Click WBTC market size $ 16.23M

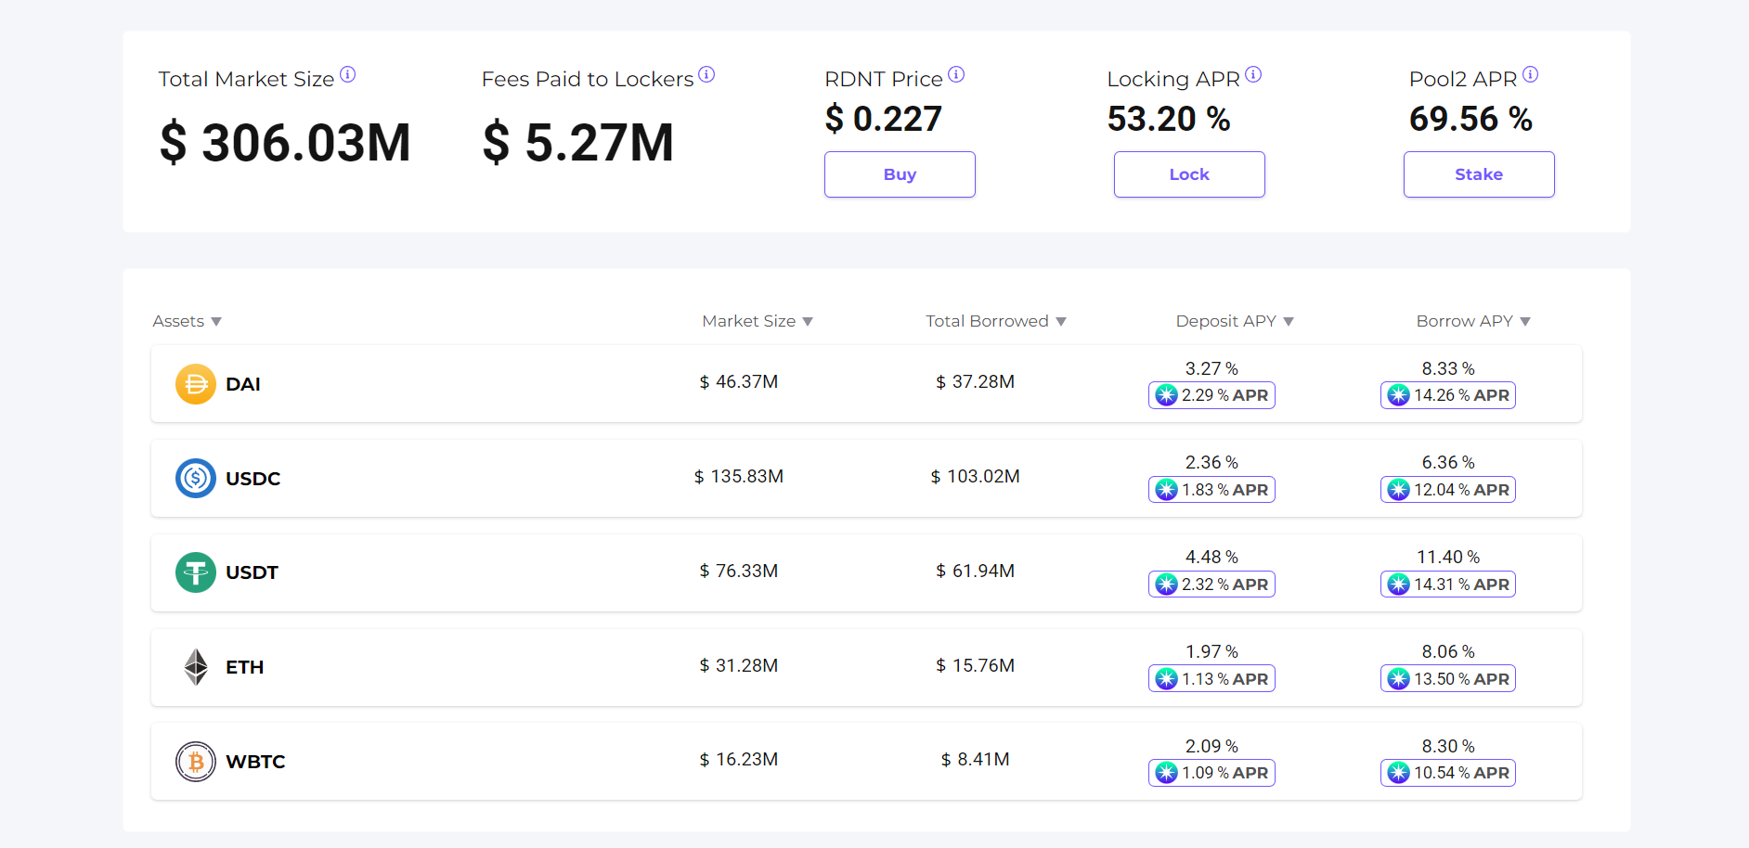tap(739, 760)
